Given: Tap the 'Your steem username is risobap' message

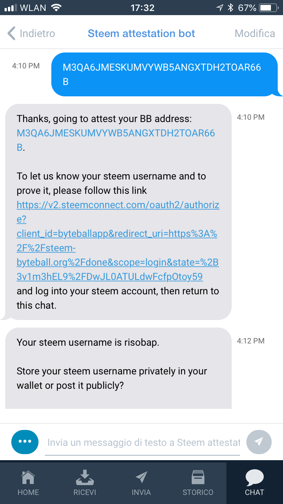Looking at the screenshot, I should tap(88, 343).
